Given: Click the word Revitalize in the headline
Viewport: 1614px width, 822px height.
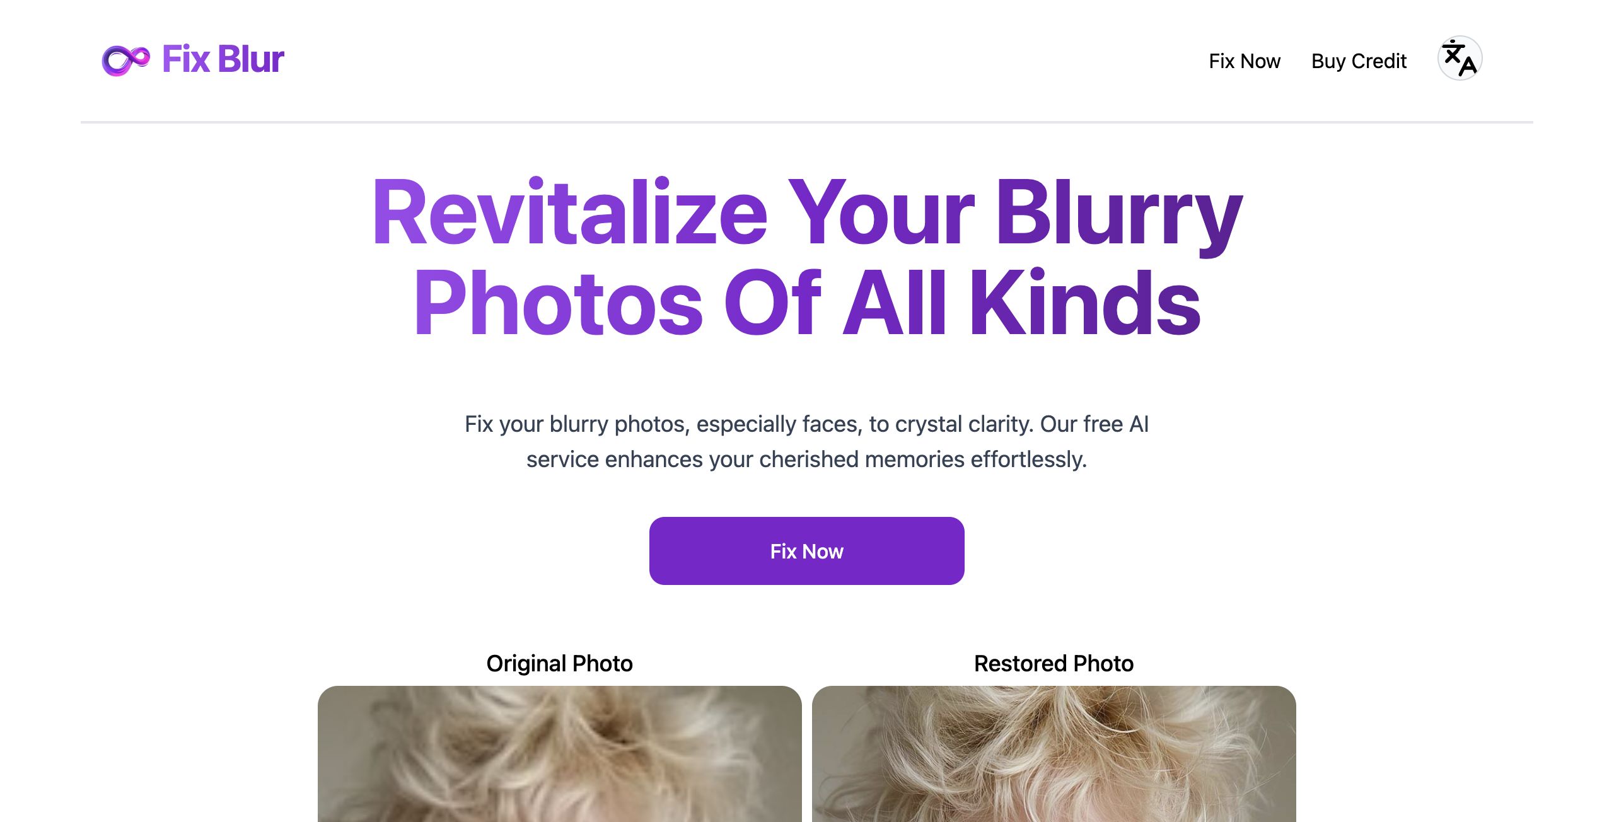Looking at the screenshot, I should pos(570,212).
